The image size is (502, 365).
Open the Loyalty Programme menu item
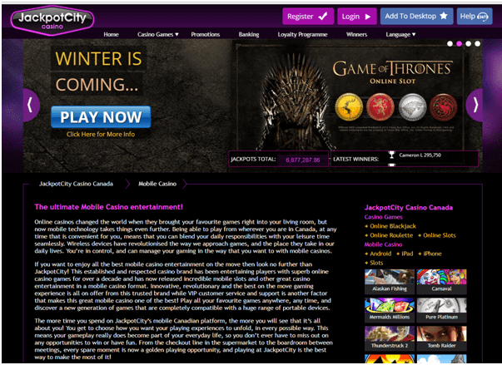click(302, 35)
